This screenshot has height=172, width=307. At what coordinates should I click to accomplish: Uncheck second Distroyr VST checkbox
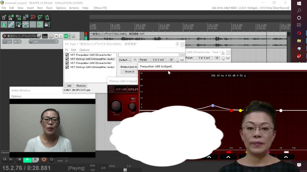click(67, 67)
